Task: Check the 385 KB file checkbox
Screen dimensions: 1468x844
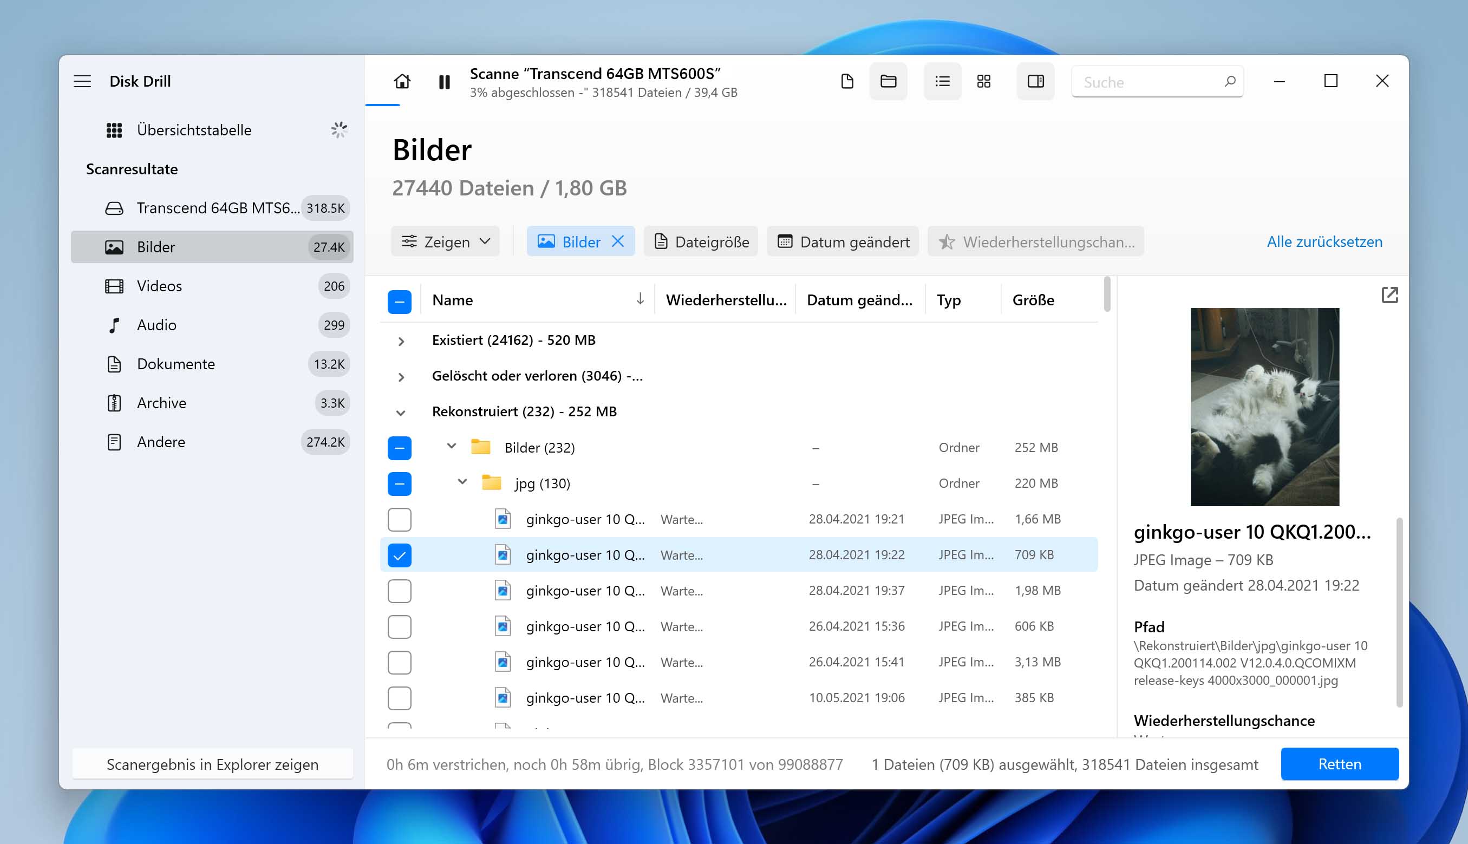Action: [x=400, y=698]
